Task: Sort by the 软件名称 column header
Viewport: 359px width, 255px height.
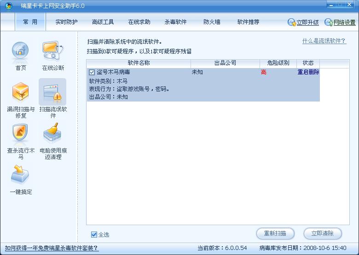Action: [x=139, y=63]
